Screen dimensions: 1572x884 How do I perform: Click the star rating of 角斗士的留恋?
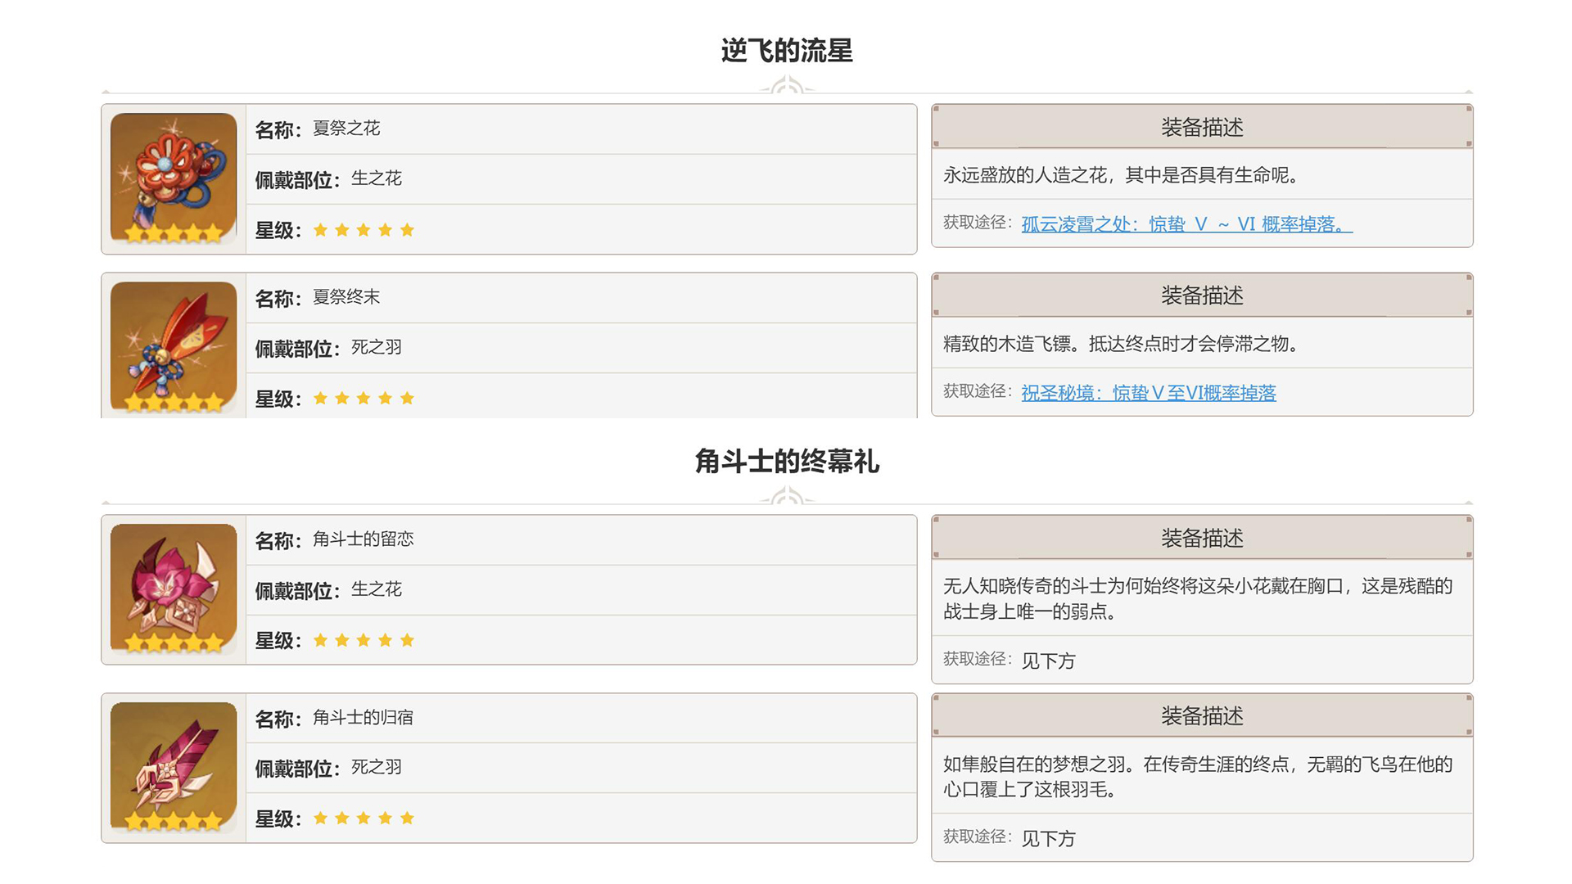(364, 641)
